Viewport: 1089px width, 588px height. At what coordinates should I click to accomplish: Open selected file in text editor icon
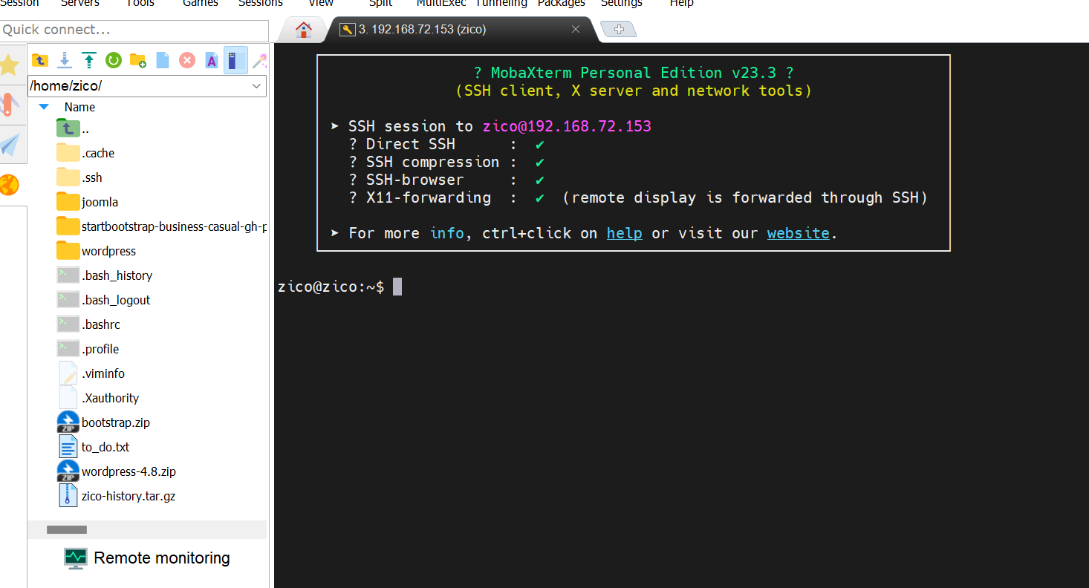(212, 60)
